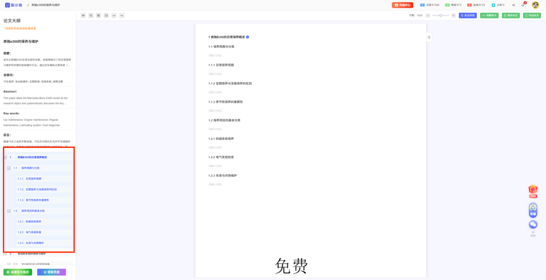Open the 雷小兔 logo home link

point(14,5)
